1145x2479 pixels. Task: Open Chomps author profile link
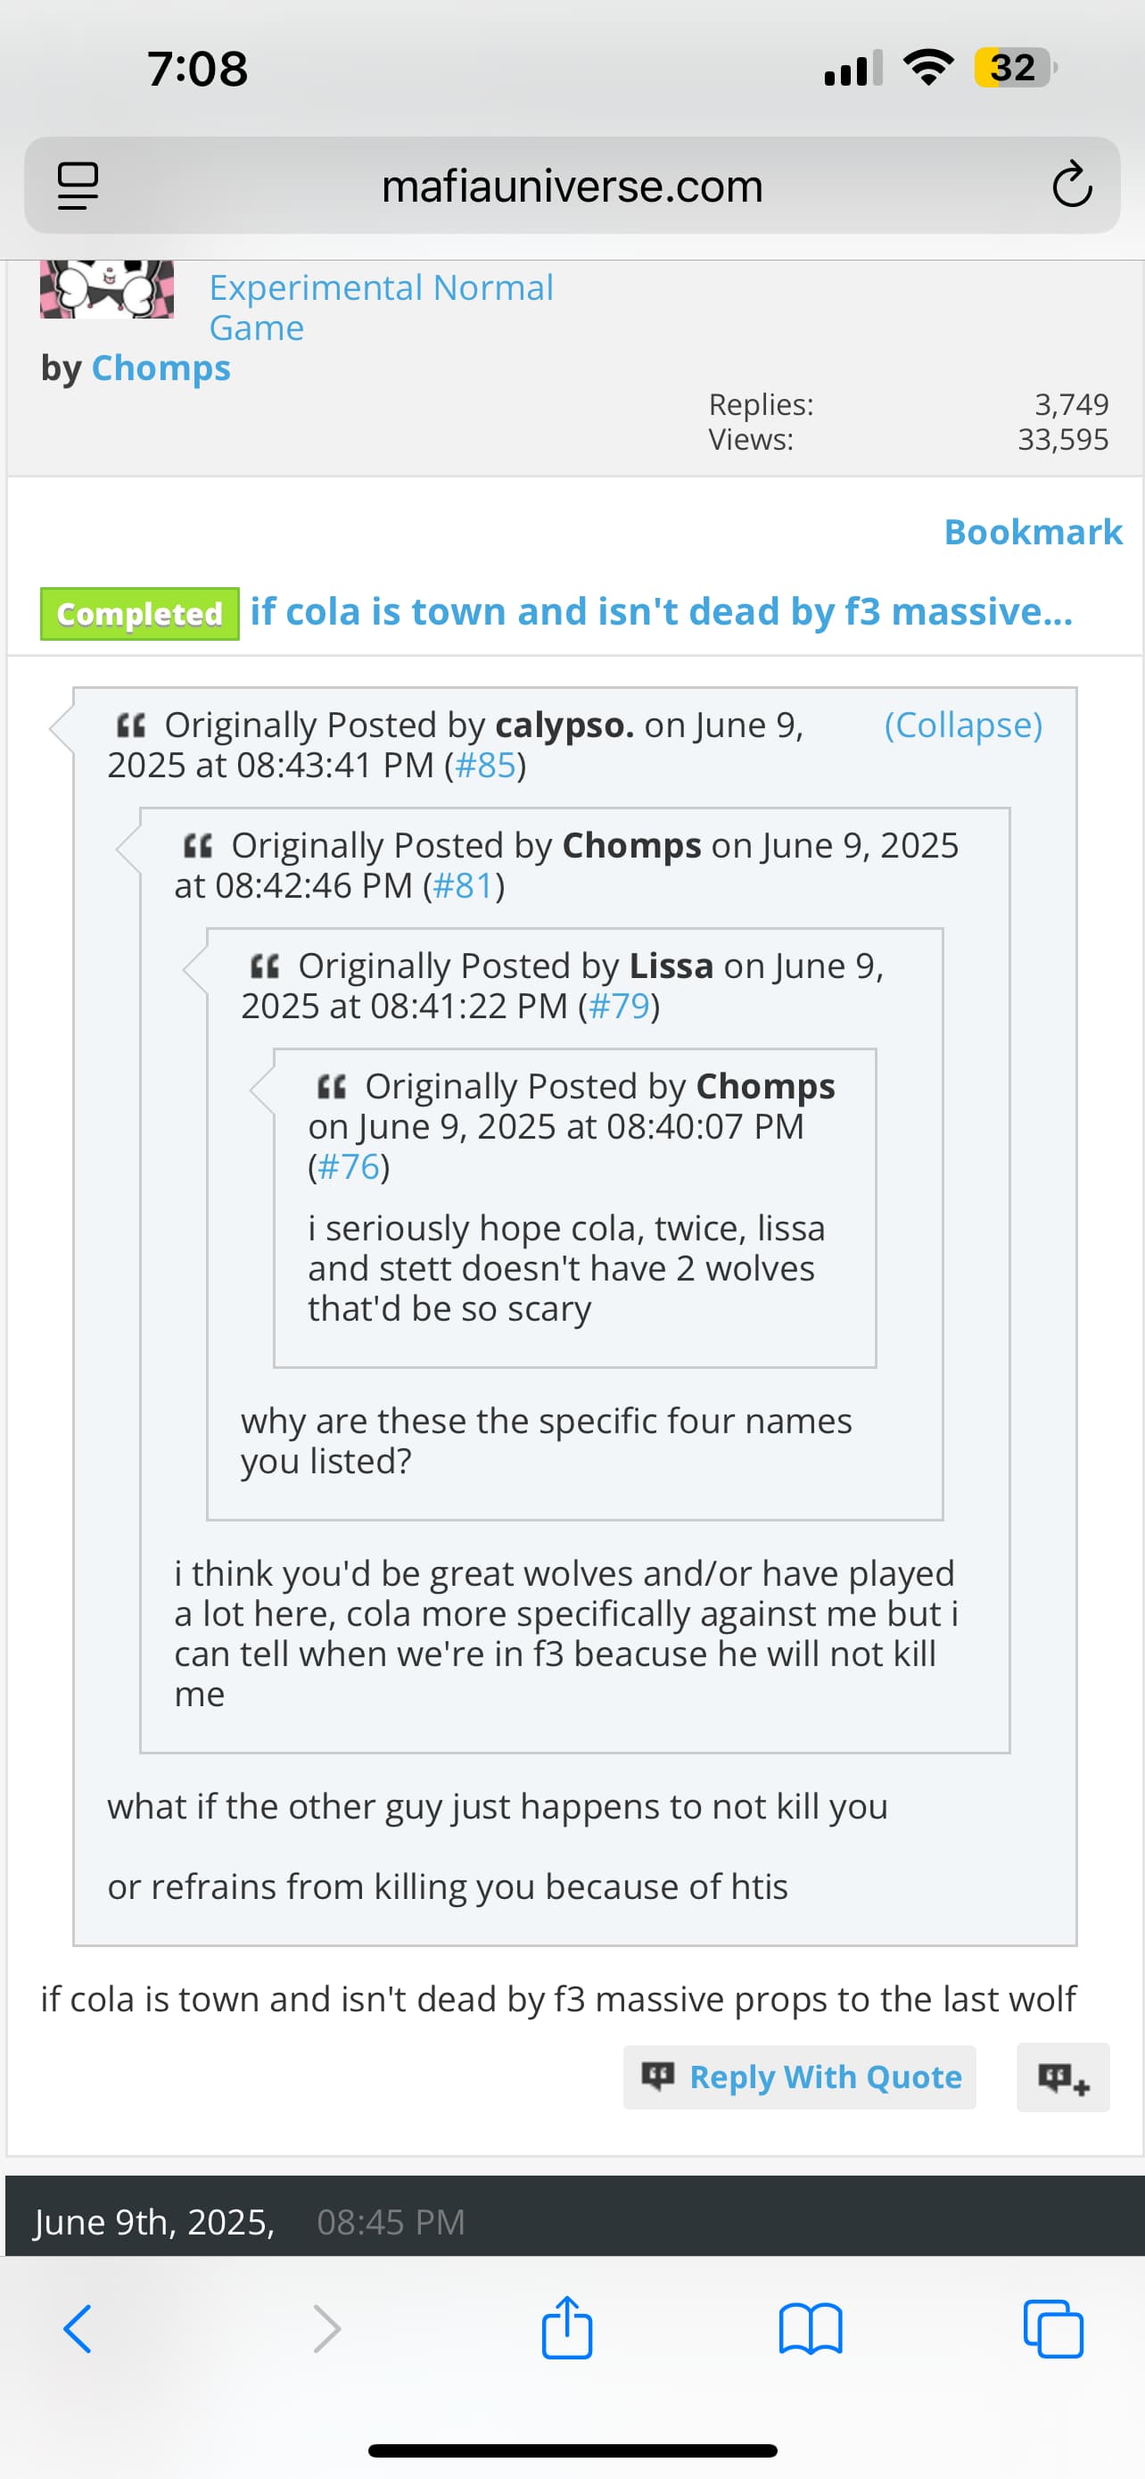tap(161, 368)
